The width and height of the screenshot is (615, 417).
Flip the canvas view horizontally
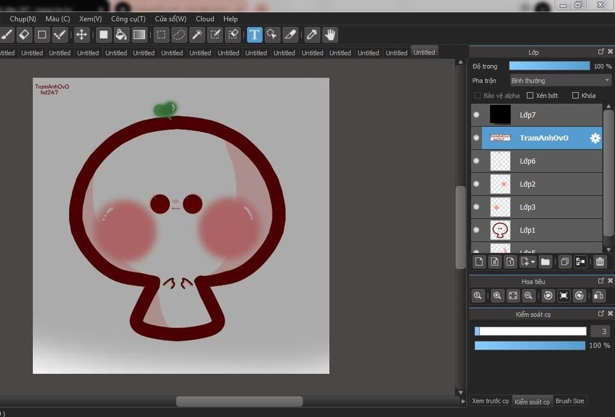[599, 296]
